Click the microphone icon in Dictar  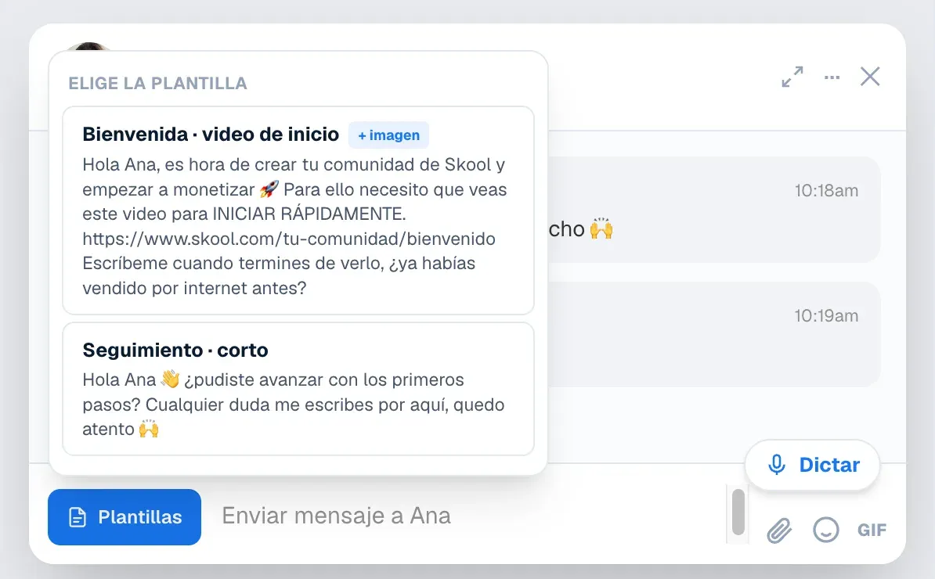tap(776, 465)
